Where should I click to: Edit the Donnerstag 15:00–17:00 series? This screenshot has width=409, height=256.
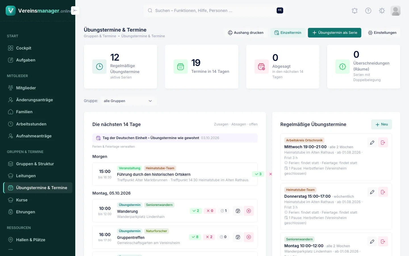[372, 192]
